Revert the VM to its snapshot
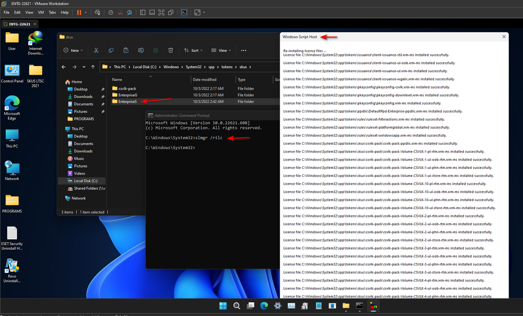 [119, 13]
